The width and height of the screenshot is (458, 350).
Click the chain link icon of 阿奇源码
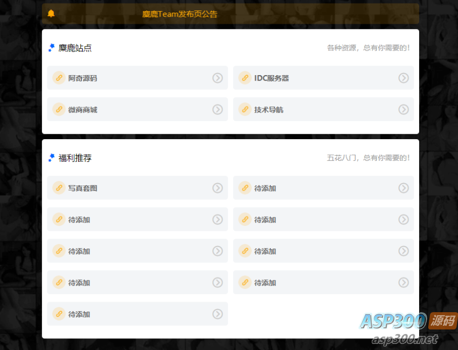[x=59, y=78]
